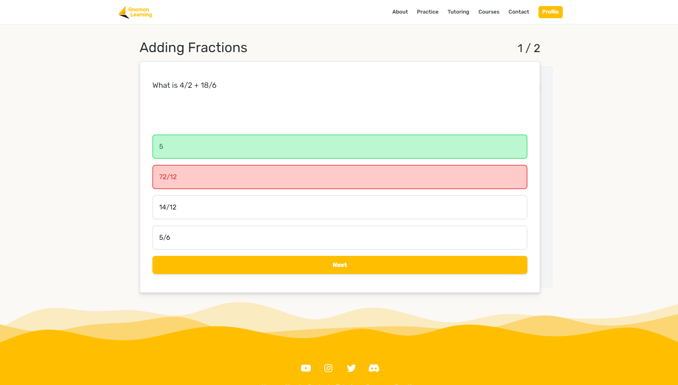Screen dimensions: 678x385
Task: Open the YouTube channel icon
Action: point(306,368)
